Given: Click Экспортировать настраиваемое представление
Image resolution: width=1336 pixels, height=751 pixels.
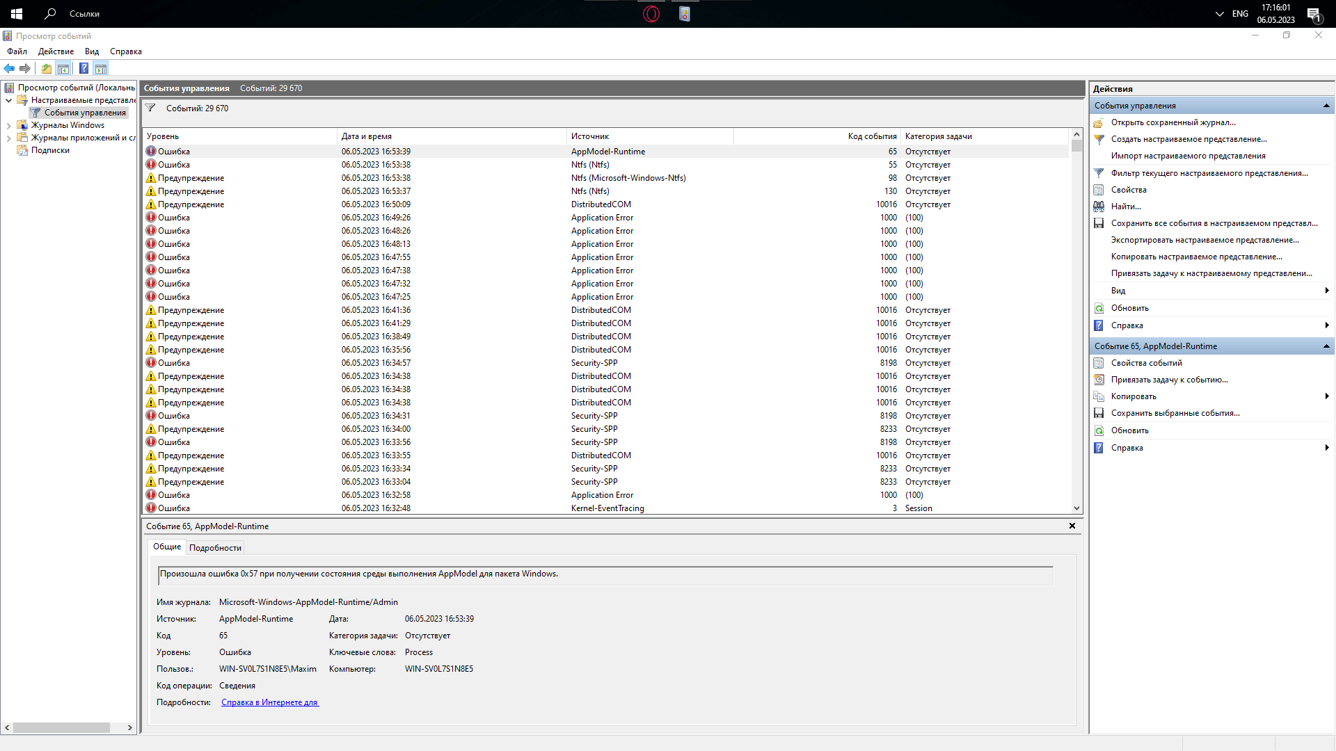Looking at the screenshot, I should click(x=1205, y=240).
